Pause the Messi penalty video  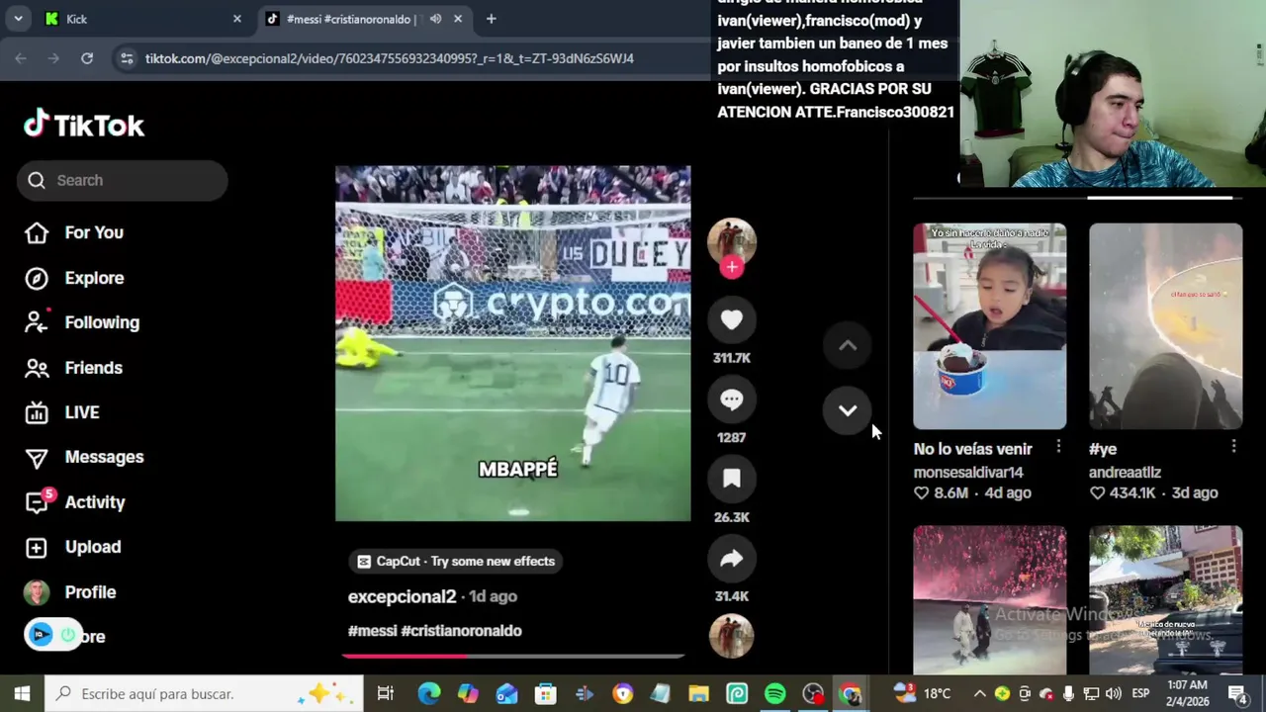tap(512, 343)
